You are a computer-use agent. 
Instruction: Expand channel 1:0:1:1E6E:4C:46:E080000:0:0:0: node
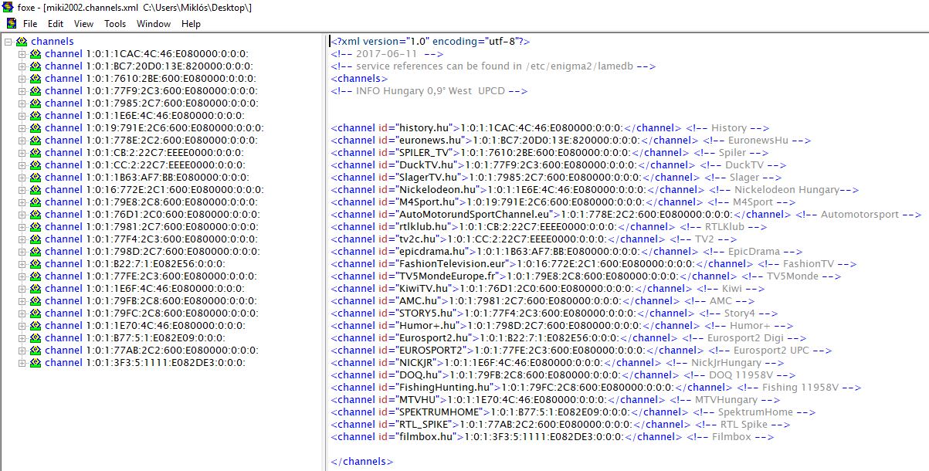[22, 116]
